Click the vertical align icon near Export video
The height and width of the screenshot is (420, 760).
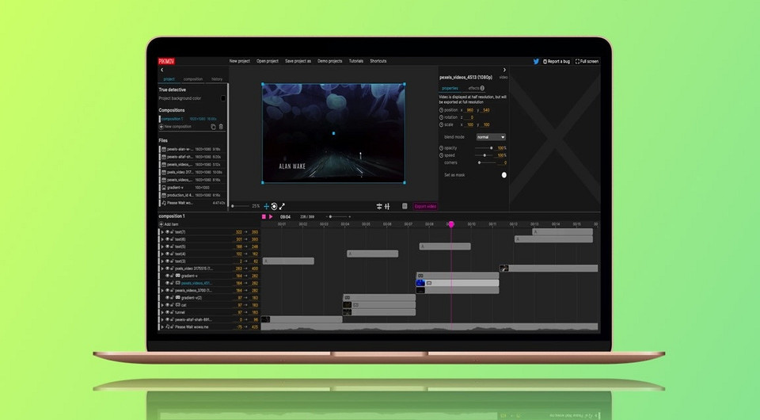click(387, 206)
